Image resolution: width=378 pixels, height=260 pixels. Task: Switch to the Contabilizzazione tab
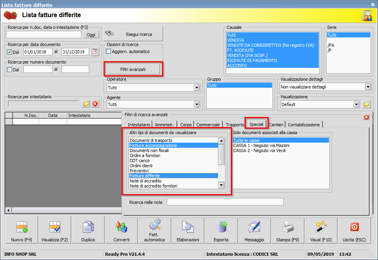304,125
